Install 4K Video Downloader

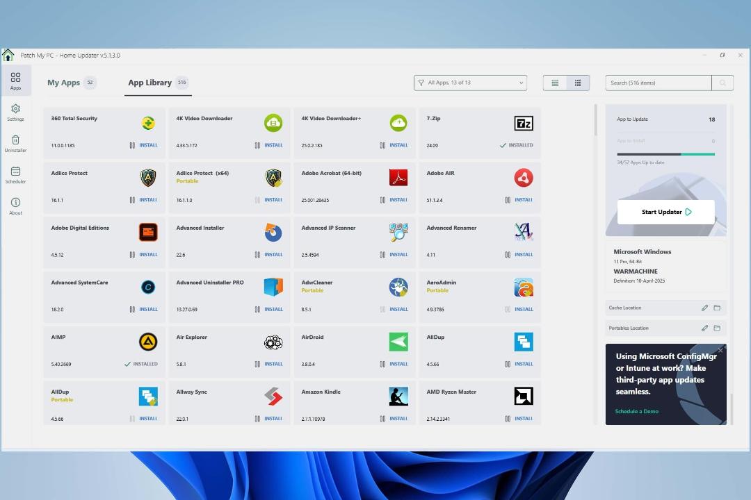click(x=273, y=145)
